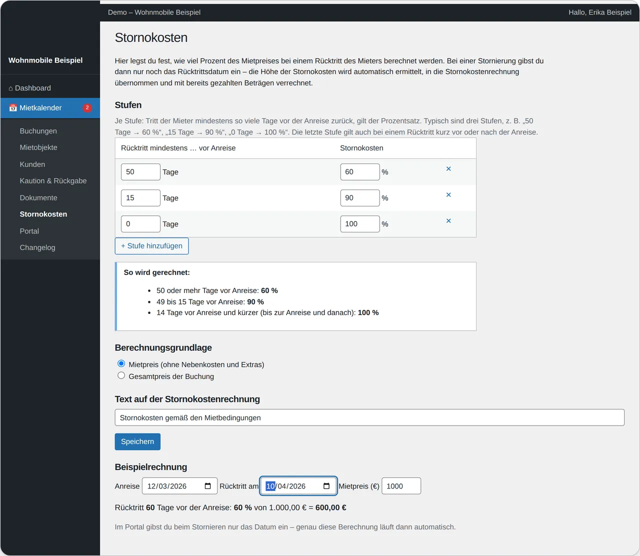Remove the 50 Tage cancellation tier

448,169
